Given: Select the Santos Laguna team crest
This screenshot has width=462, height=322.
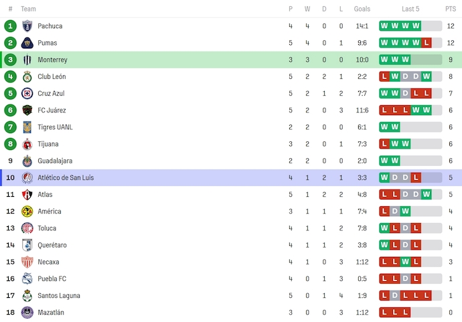Looking at the screenshot, I should (x=27, y=296).
